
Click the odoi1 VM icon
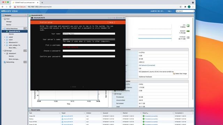[x=7, y=40]
